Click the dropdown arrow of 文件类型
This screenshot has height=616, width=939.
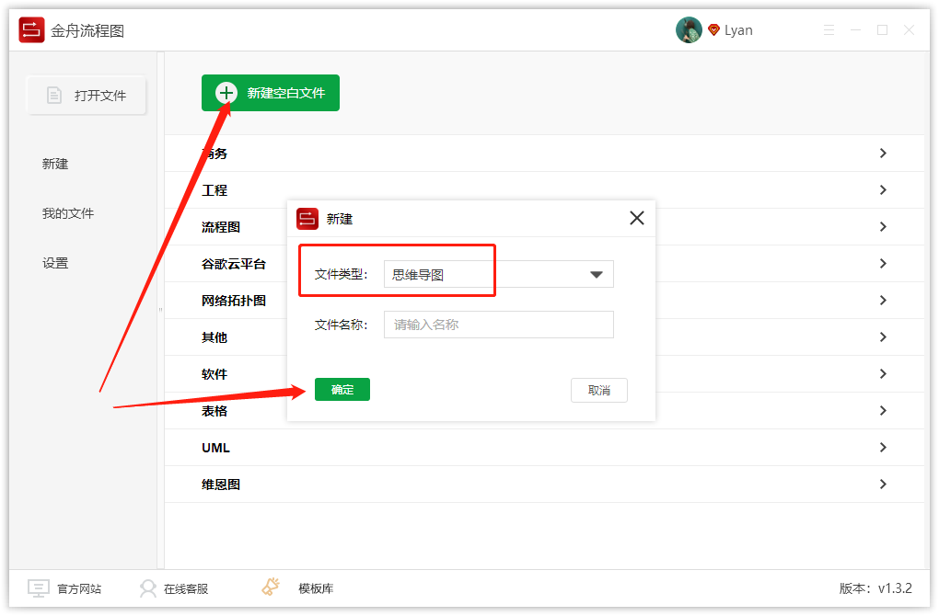coord(596,275)
